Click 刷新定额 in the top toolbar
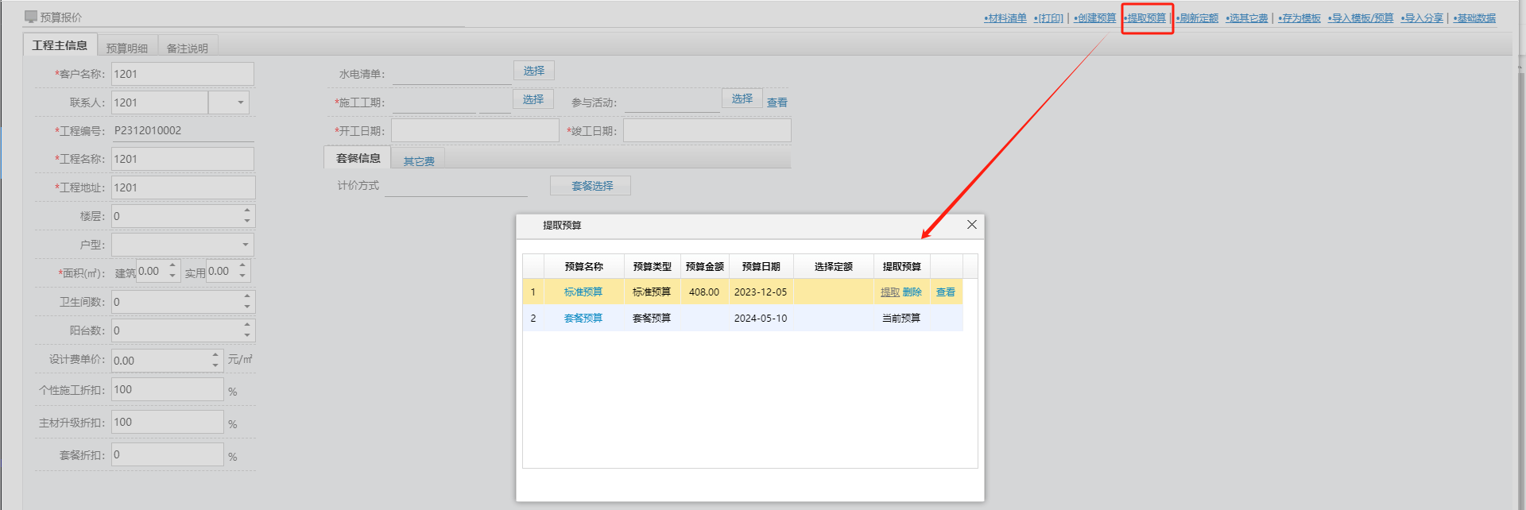Screen dimensions: 1526x510 (1198, 18)
